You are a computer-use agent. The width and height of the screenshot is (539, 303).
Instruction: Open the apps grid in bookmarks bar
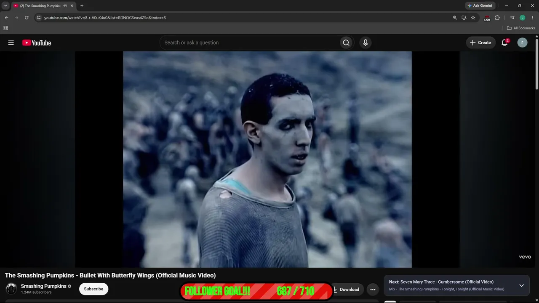tap(5, 28)
